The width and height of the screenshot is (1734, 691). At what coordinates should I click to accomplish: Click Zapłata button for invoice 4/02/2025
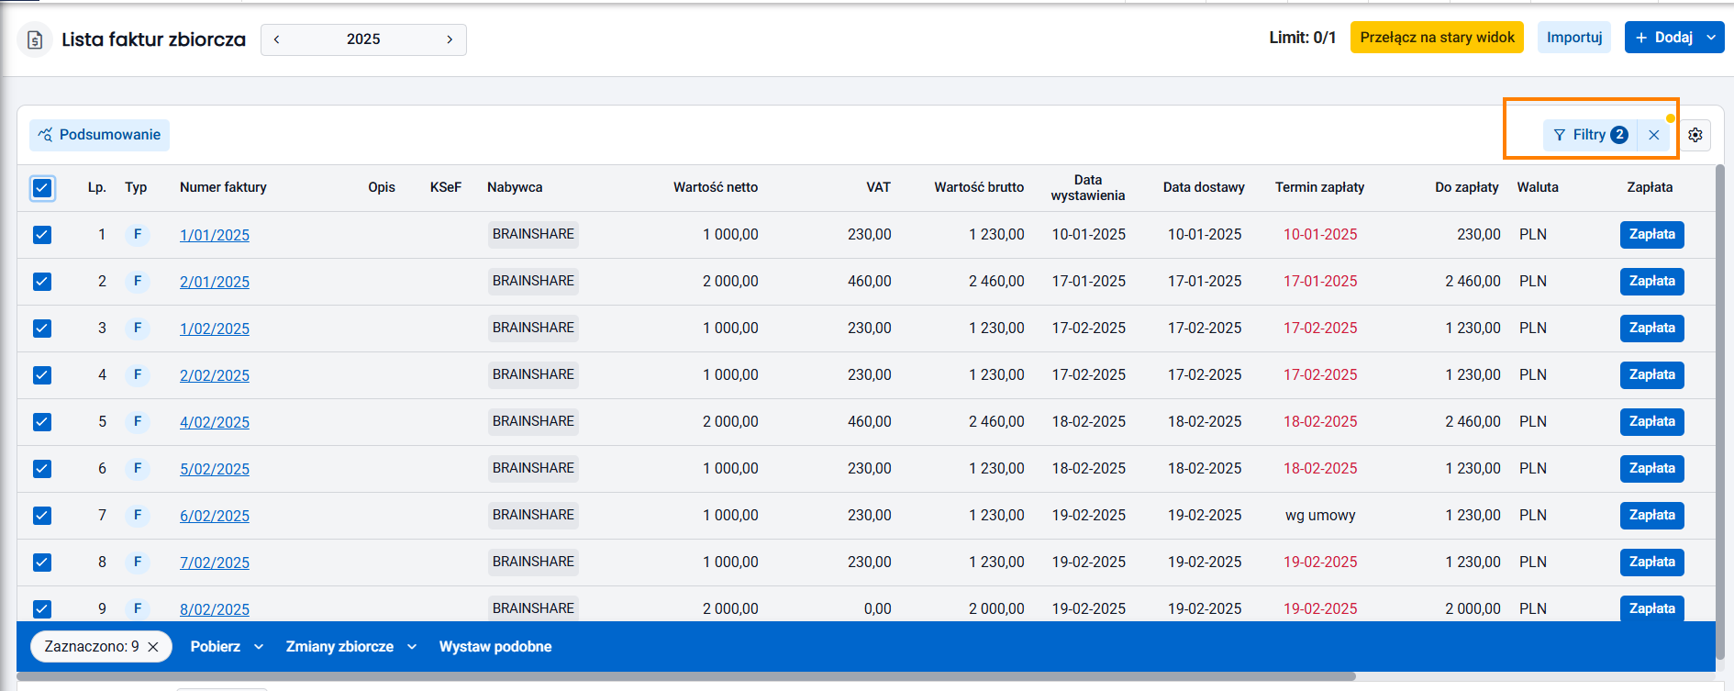(1651, 421)
